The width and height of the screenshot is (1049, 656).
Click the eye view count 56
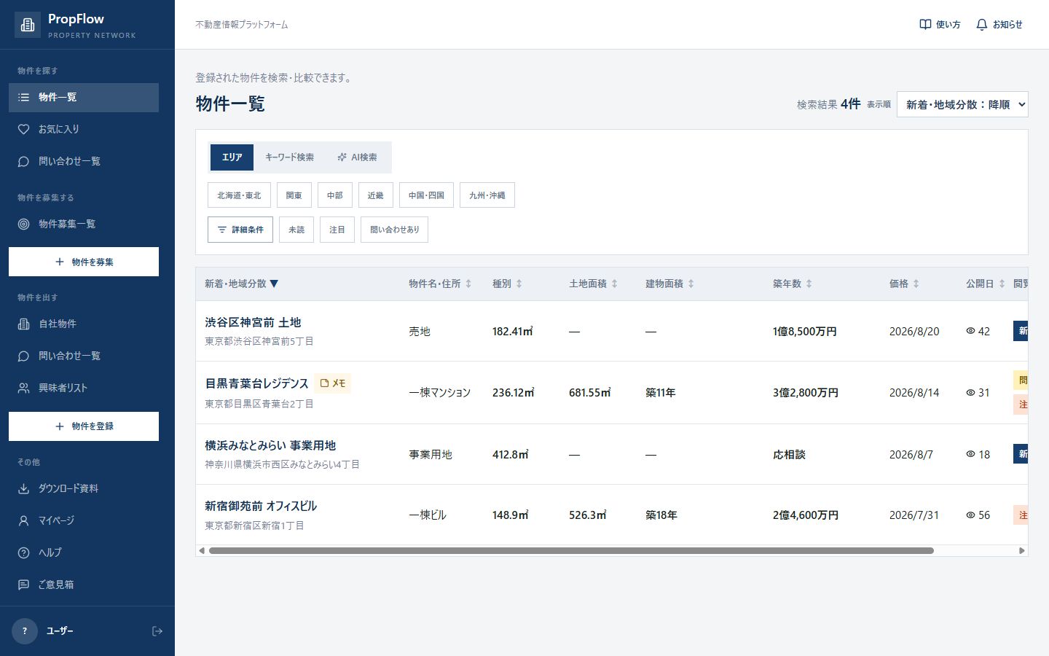coord(978,515)
